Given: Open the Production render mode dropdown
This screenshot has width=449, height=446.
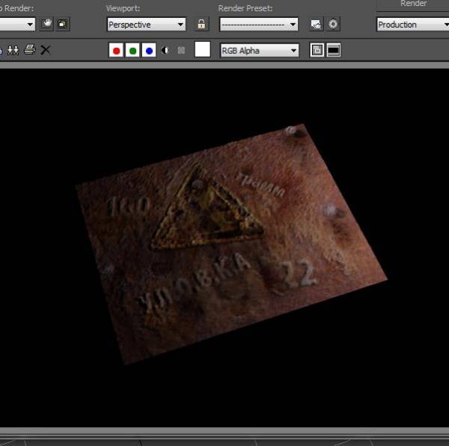Looking at the screenshot, I should pos(412,25).
